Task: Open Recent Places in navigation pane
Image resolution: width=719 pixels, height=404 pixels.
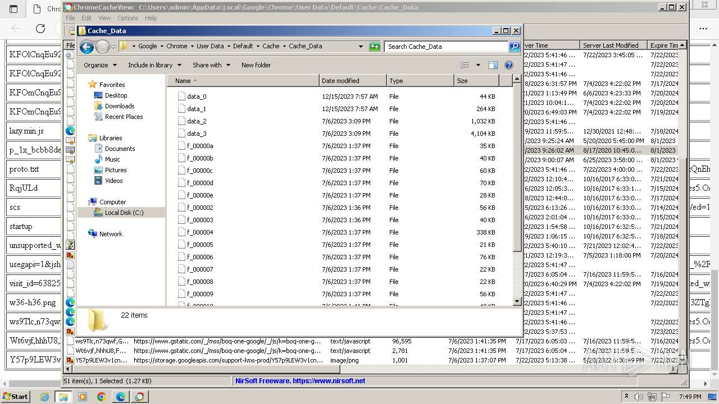Action: [x=124, y=117]
